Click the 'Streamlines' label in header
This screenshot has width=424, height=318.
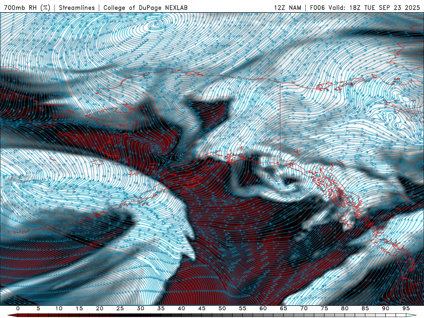tap(77, 8)
